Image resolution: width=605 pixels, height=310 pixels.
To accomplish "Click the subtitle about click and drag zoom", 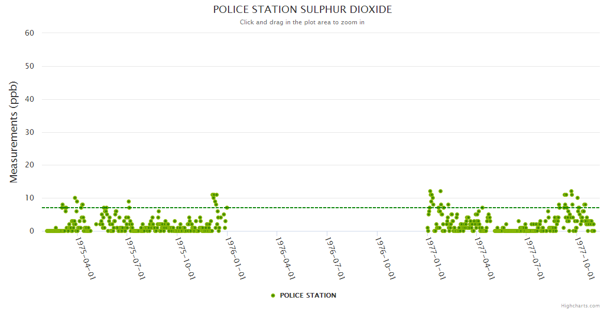I will [303, 22].
